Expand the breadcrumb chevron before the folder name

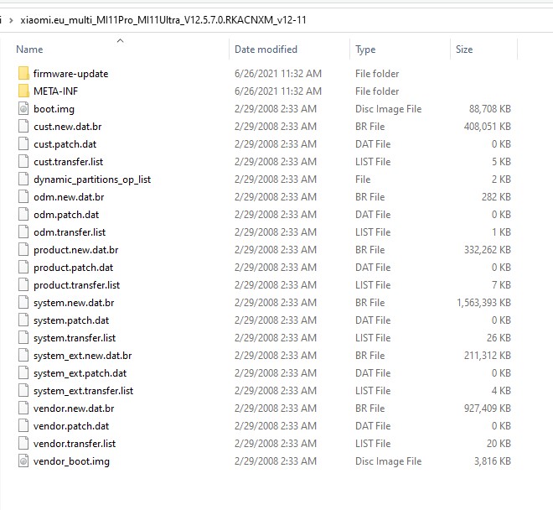(11, 20)
